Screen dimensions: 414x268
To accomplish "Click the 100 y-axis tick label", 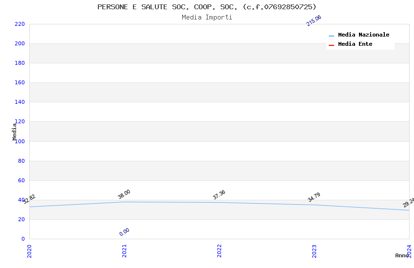I will [x=21, y=141].
